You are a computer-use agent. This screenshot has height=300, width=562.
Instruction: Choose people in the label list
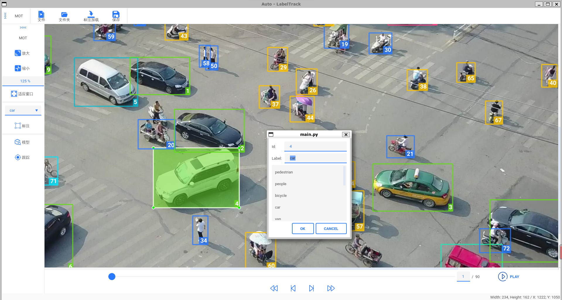tap(307, 184)
